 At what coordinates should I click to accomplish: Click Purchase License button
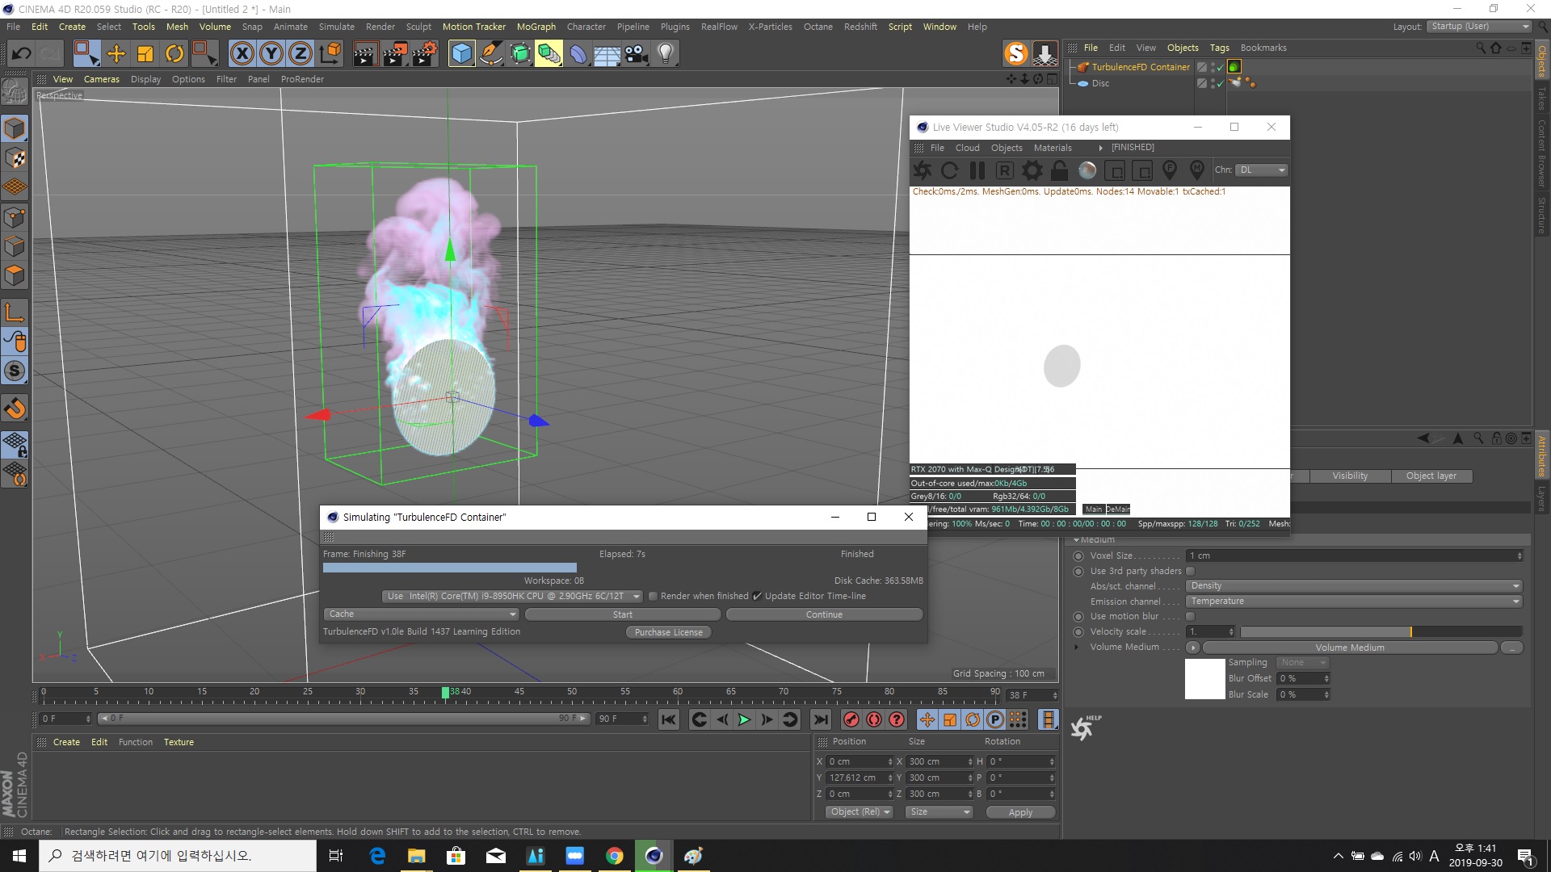(x=669, y=632)
